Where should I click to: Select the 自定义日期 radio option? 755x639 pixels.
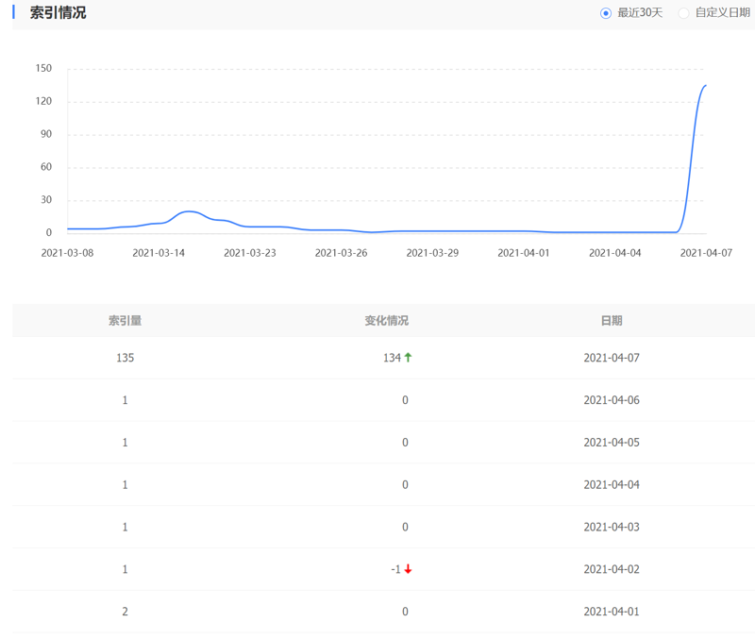tap(684, 13)
